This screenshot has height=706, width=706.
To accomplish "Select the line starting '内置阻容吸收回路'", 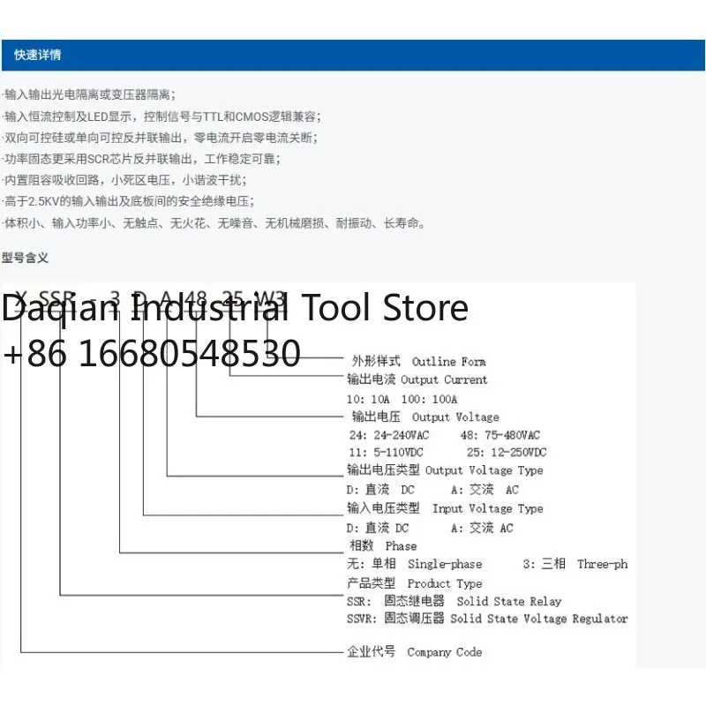I will click(124, 180).
